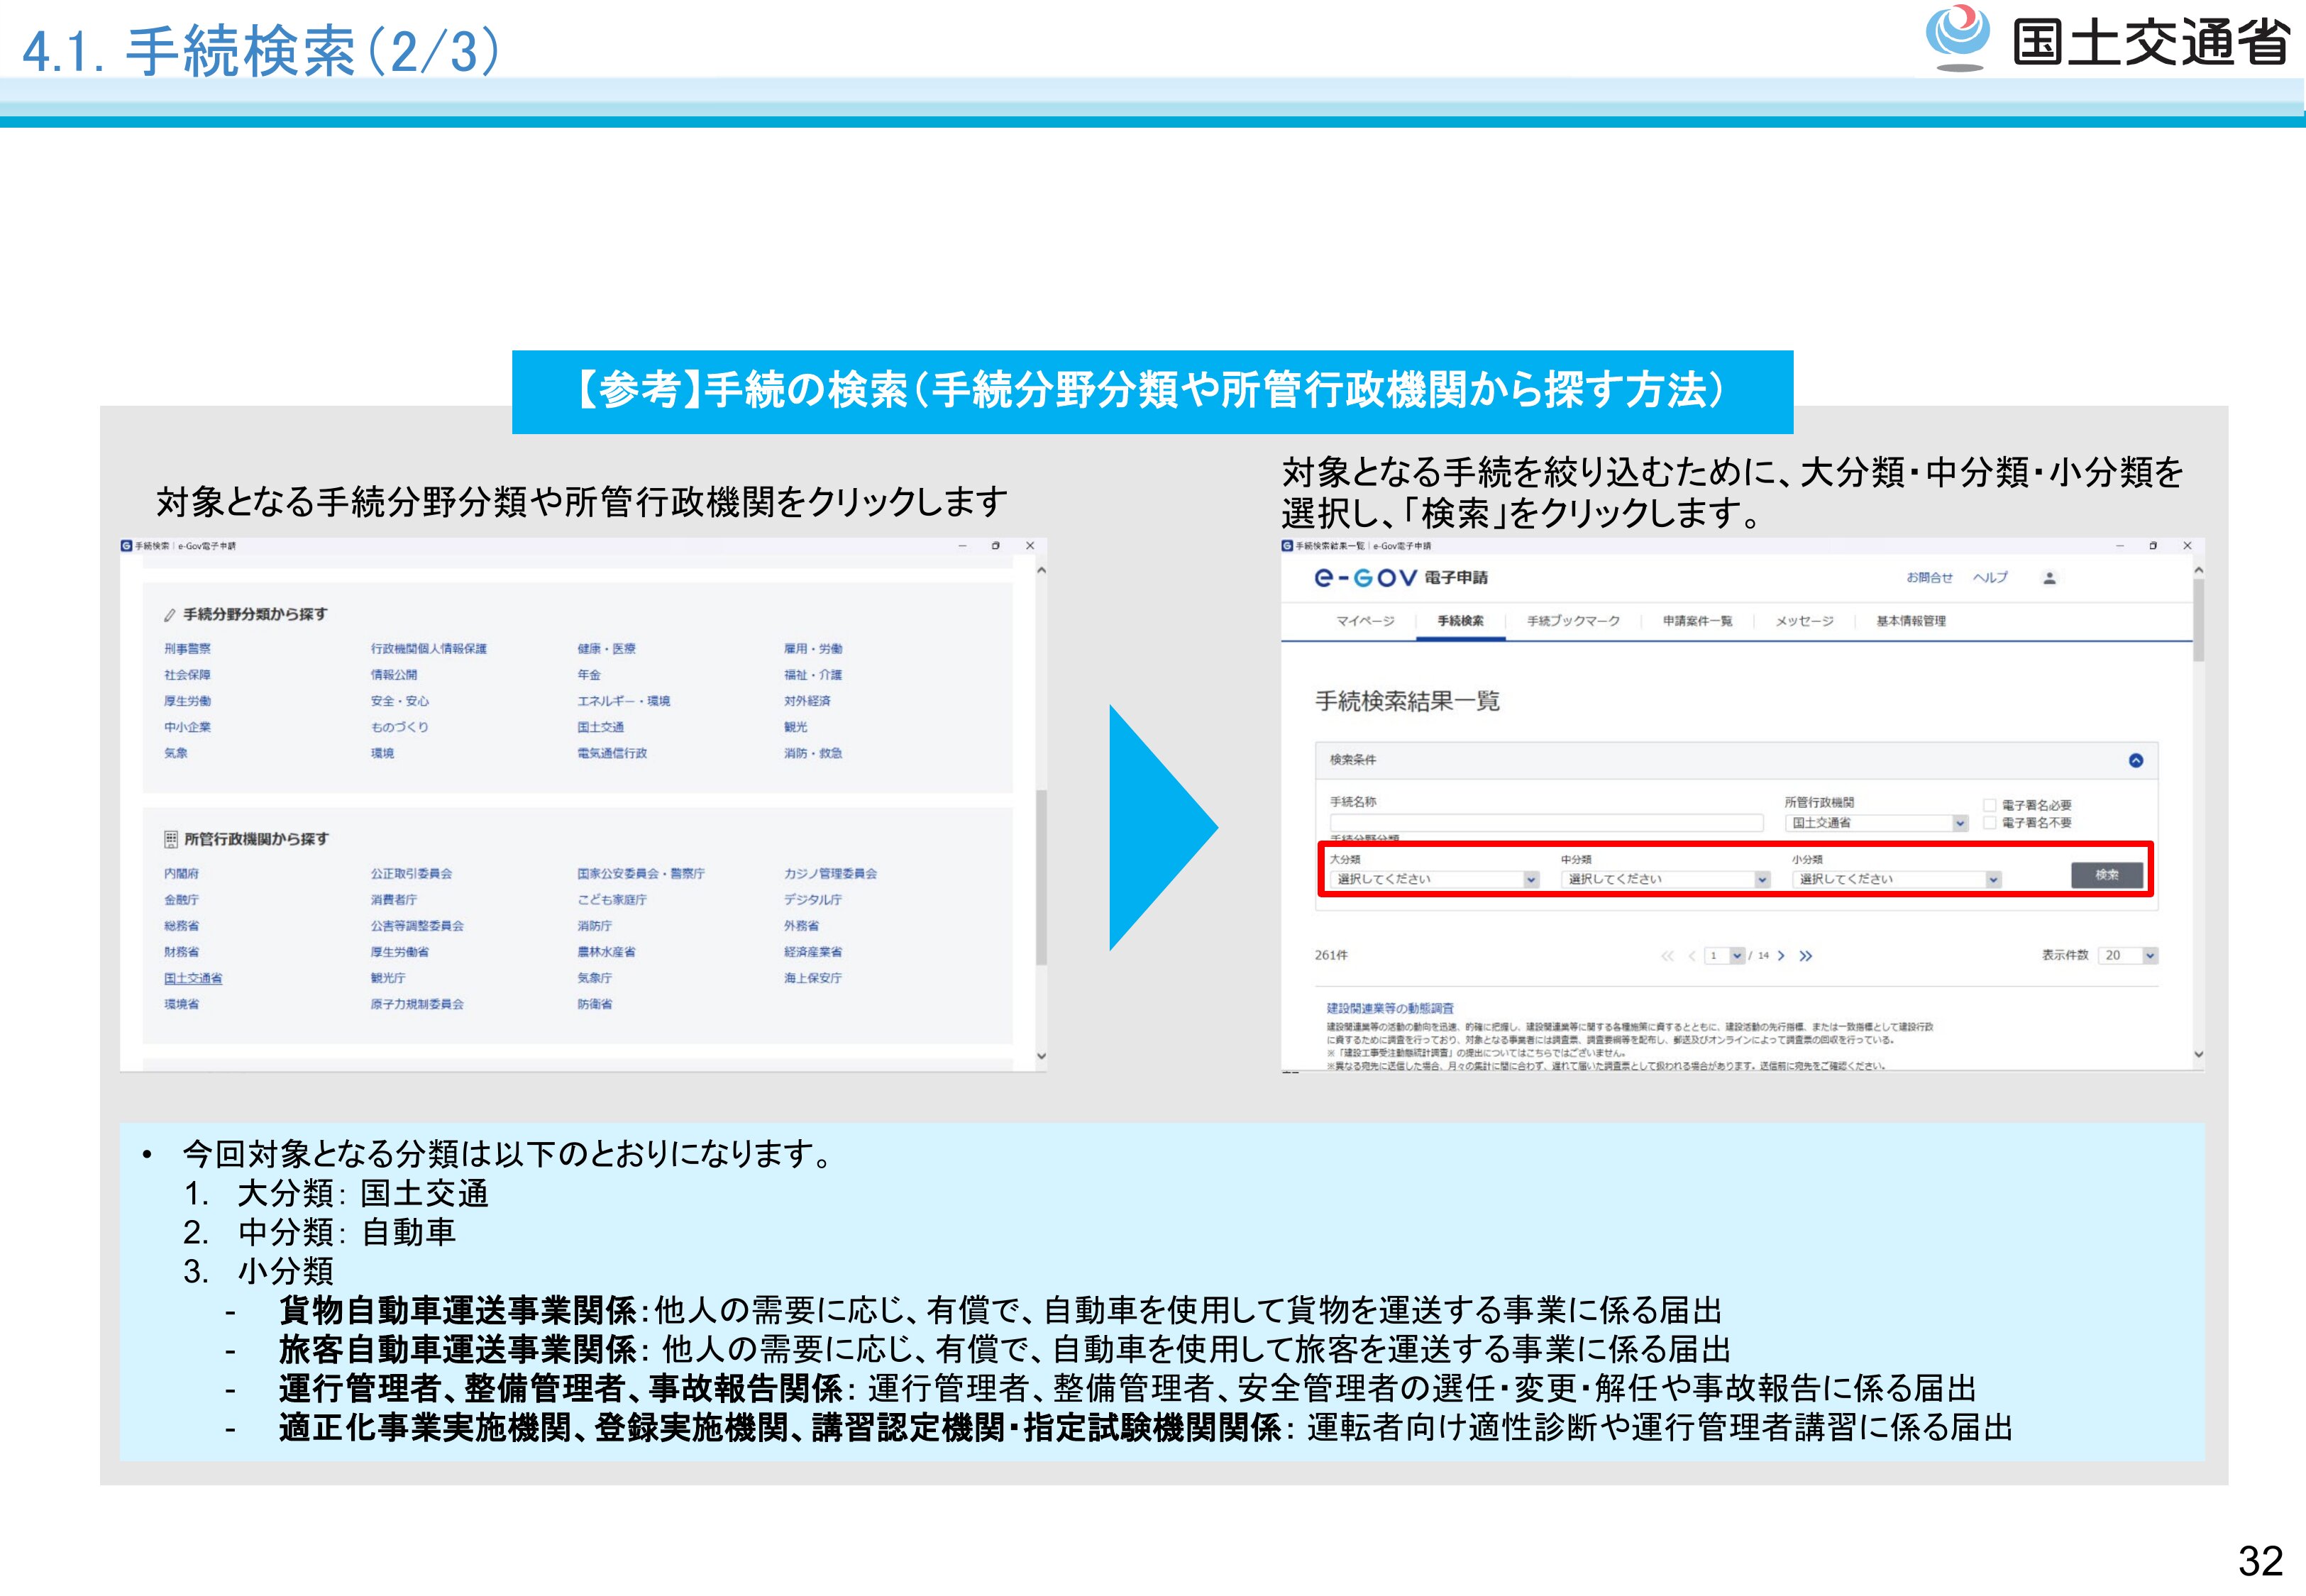
Task: Click 所管行政機関から探す grid icon
Action: tap(171, 839)
